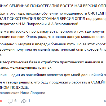Click the name И.А.Зезюлинской in the text
Image resolution: width=106 pixels, height=106 pixels.
(x=63, y=24)
